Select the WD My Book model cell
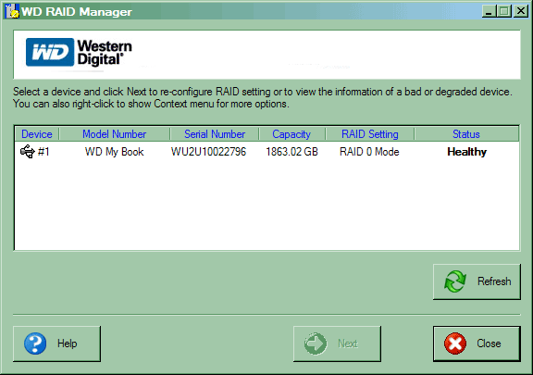 point(114,152)
